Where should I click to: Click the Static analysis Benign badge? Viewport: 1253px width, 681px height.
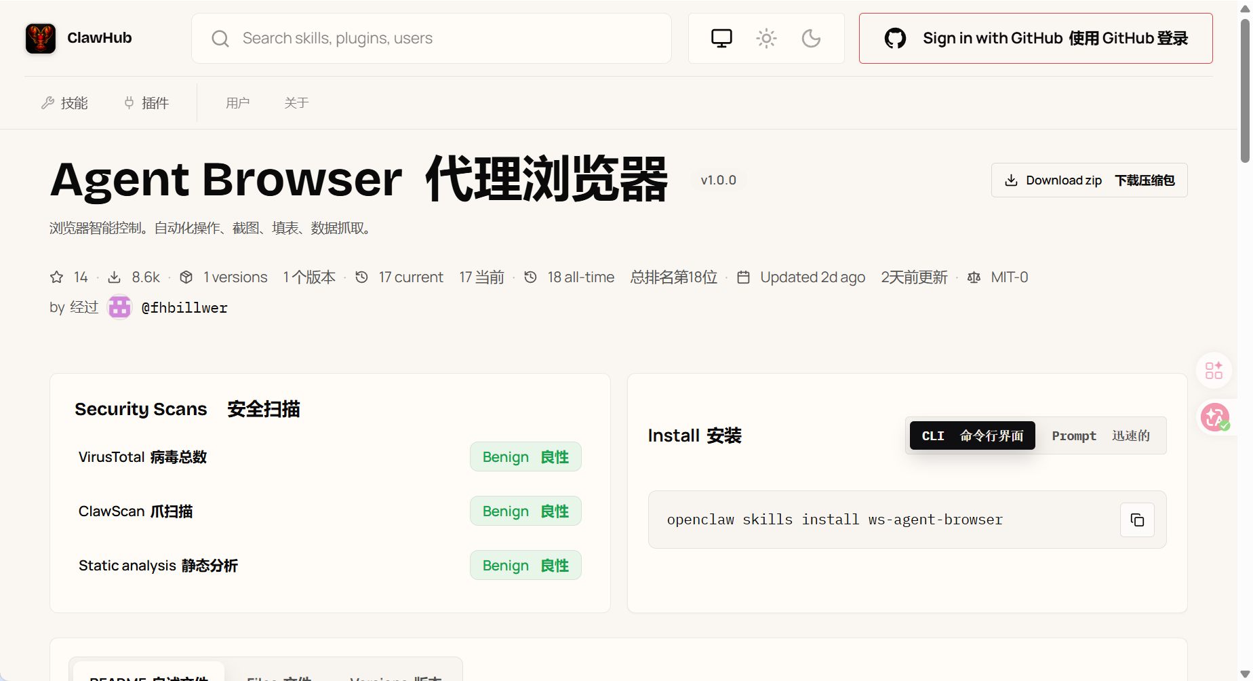click(x=525, y=566)
